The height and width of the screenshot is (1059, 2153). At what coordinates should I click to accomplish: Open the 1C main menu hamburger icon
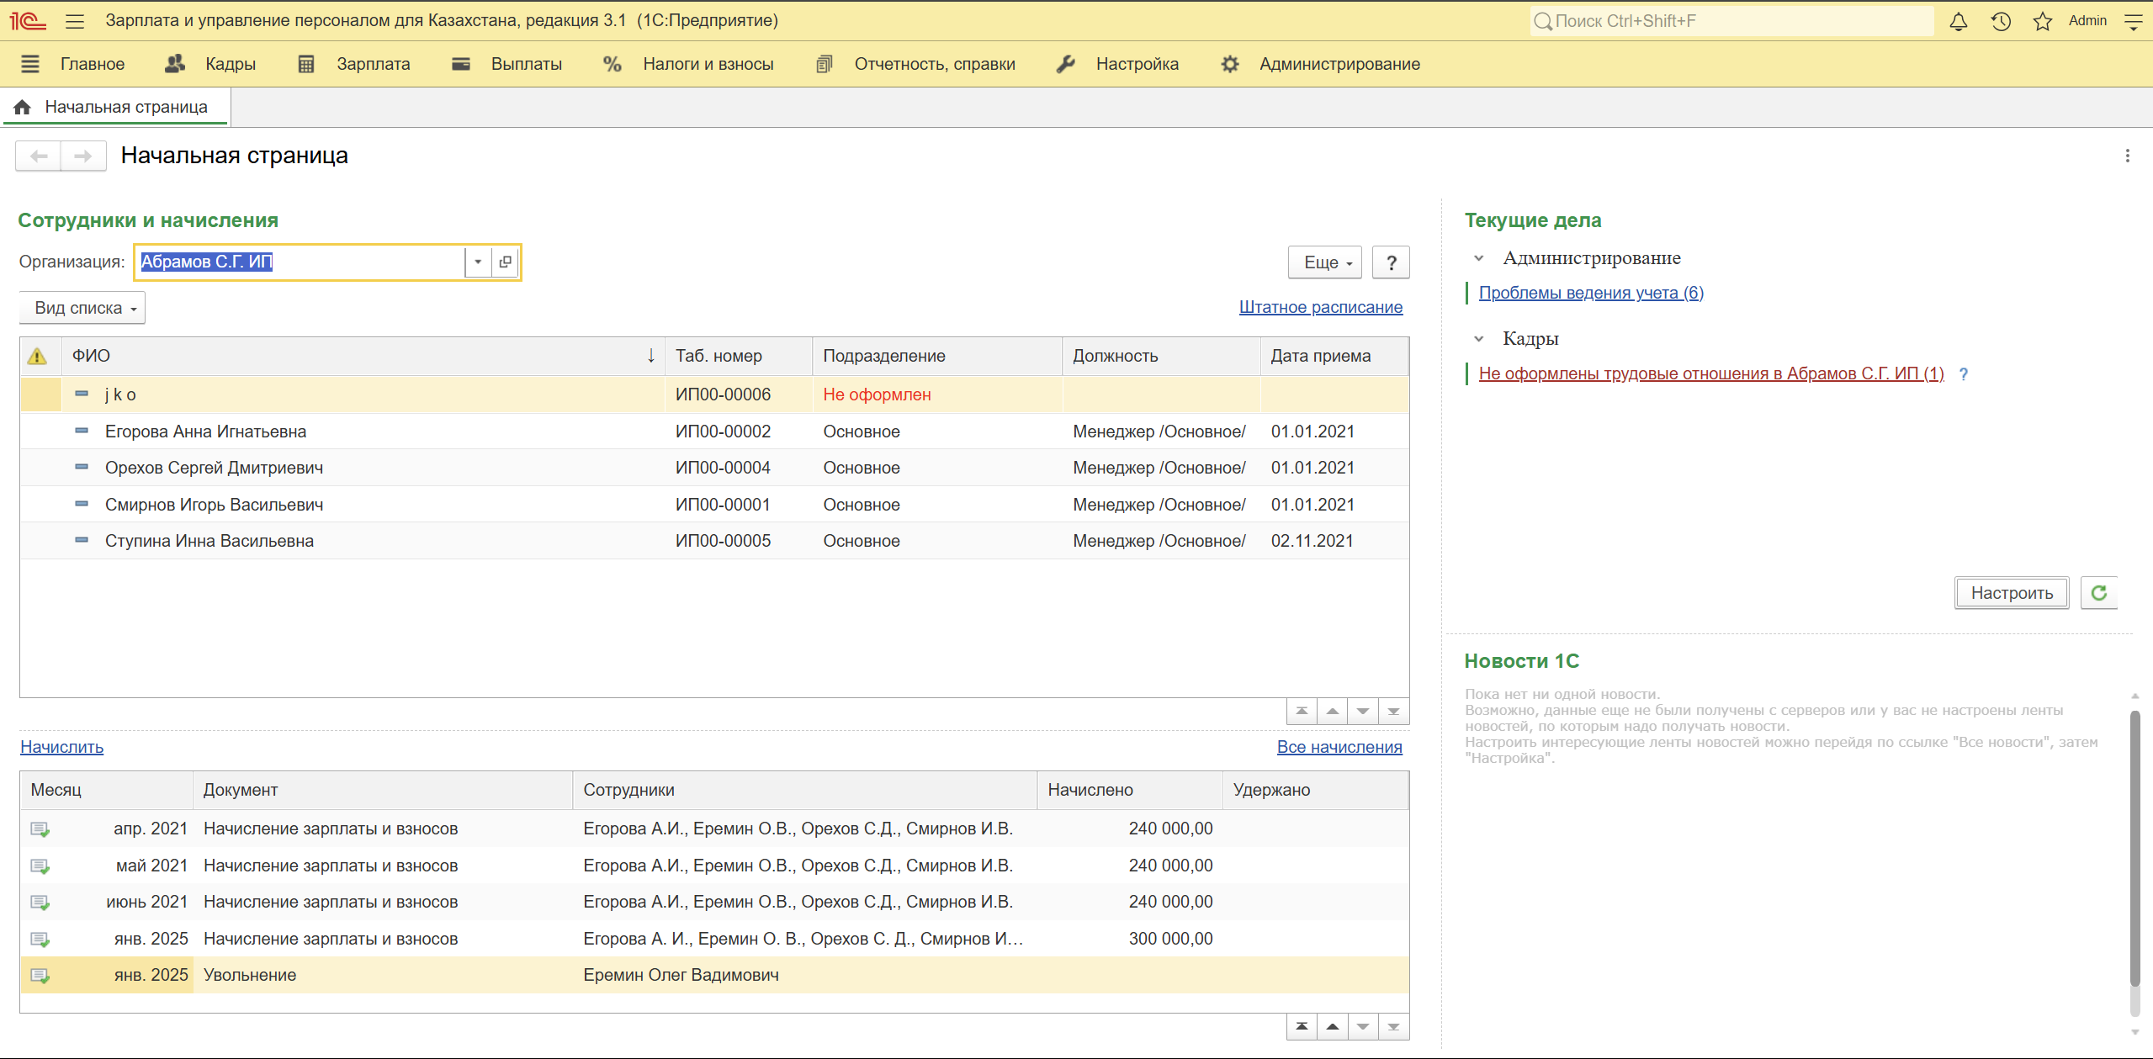[75, 21]
